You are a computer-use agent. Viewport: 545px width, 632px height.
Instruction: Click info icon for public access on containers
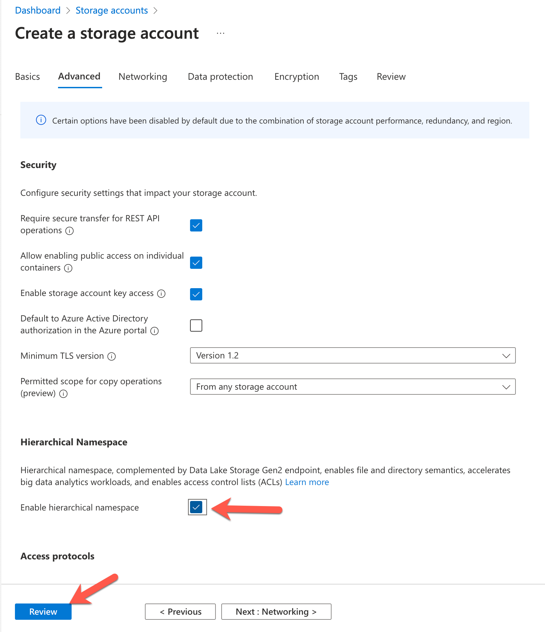click(x=68, y=268)
